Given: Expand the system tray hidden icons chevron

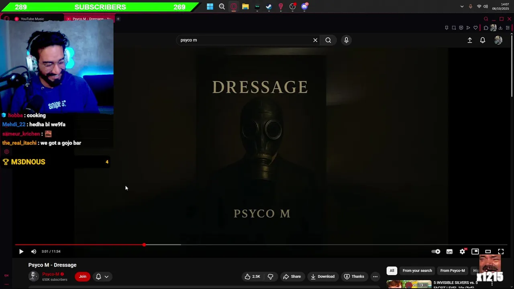Looking at the screenshot, I should point(462,6).
